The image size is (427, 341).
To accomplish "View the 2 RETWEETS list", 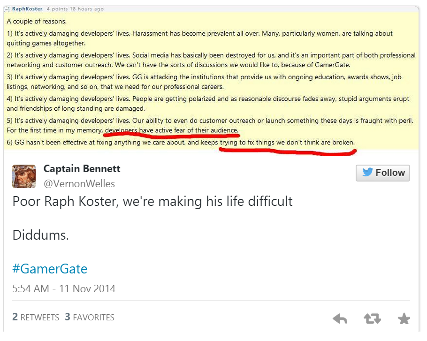I will 36,317.
